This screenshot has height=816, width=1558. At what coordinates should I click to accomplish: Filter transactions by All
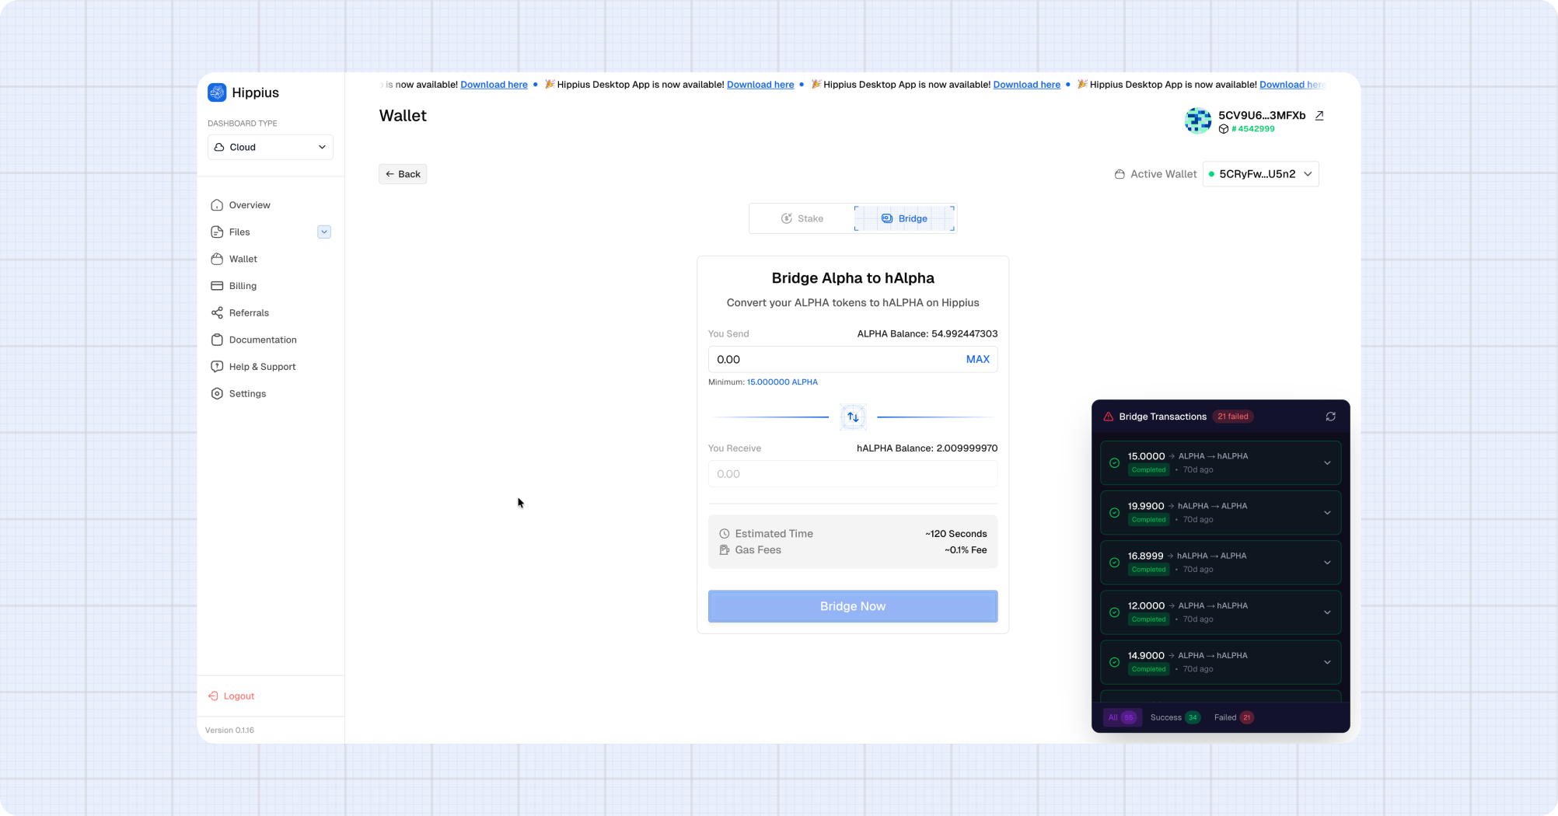[x=1122, y=717]
